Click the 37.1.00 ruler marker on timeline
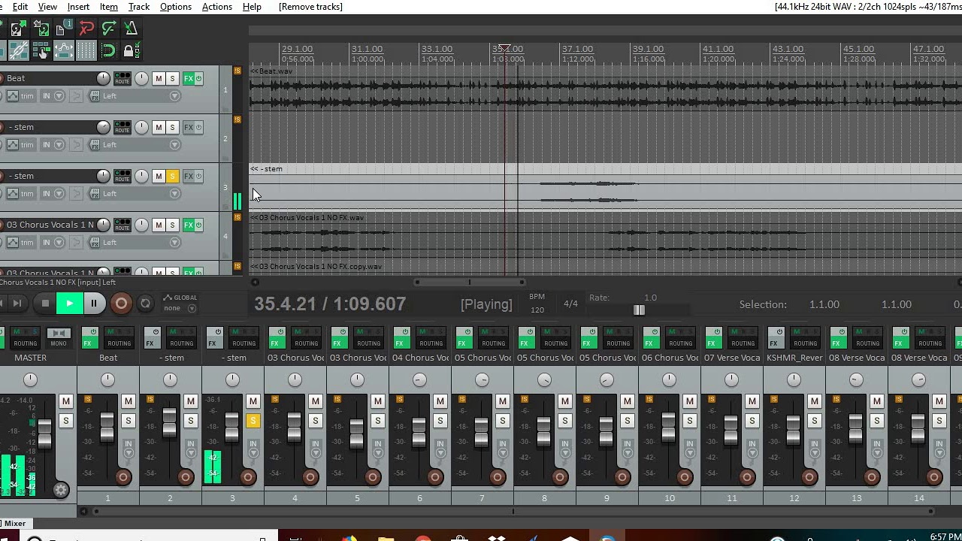 click(x=577, y=49)
